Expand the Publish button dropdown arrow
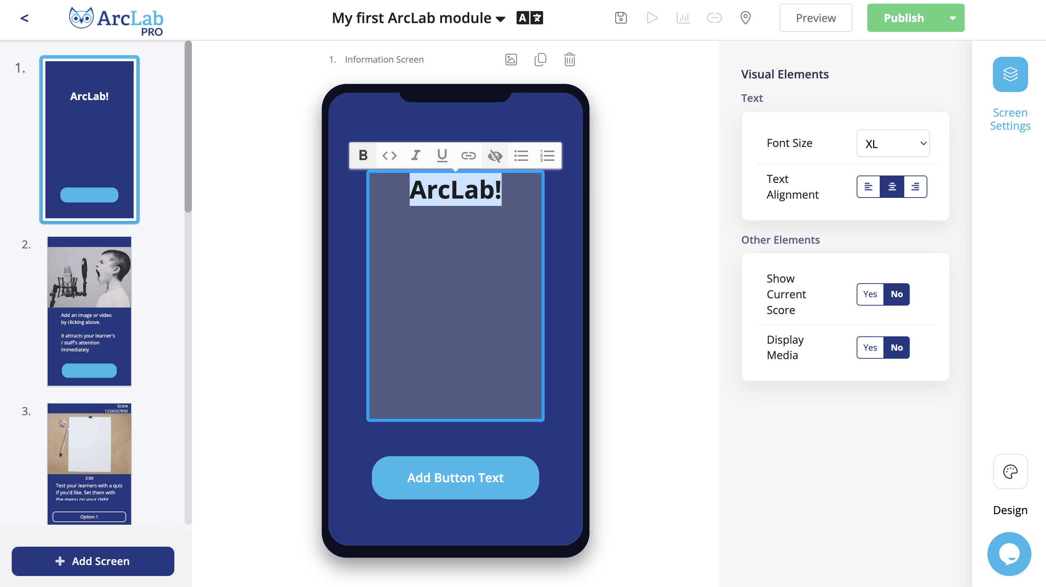The height and width of the screenshot is (587, 1046). 952,18
